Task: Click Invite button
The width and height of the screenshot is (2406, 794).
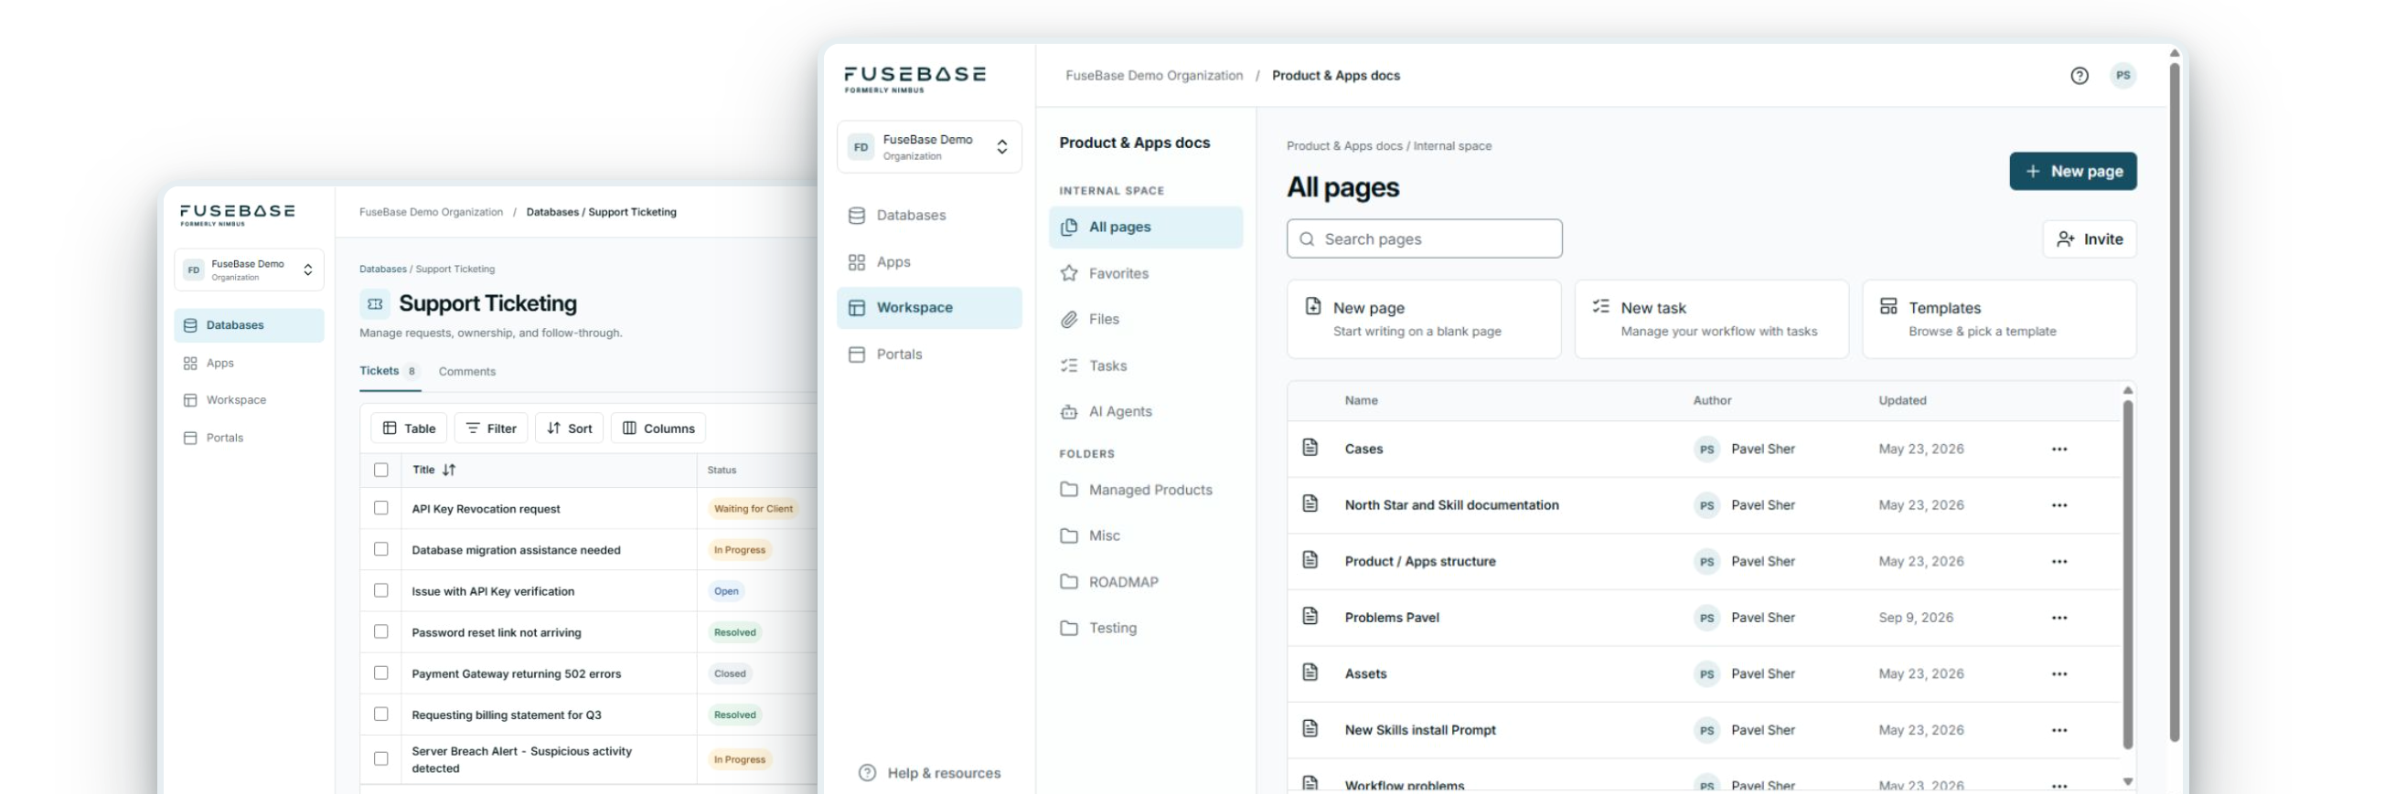Action: [2090, 239]
